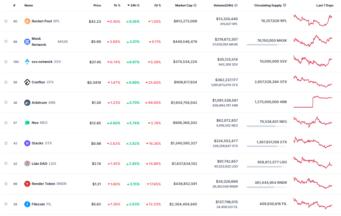Click the Filecoin coin logo

(27, 204)
